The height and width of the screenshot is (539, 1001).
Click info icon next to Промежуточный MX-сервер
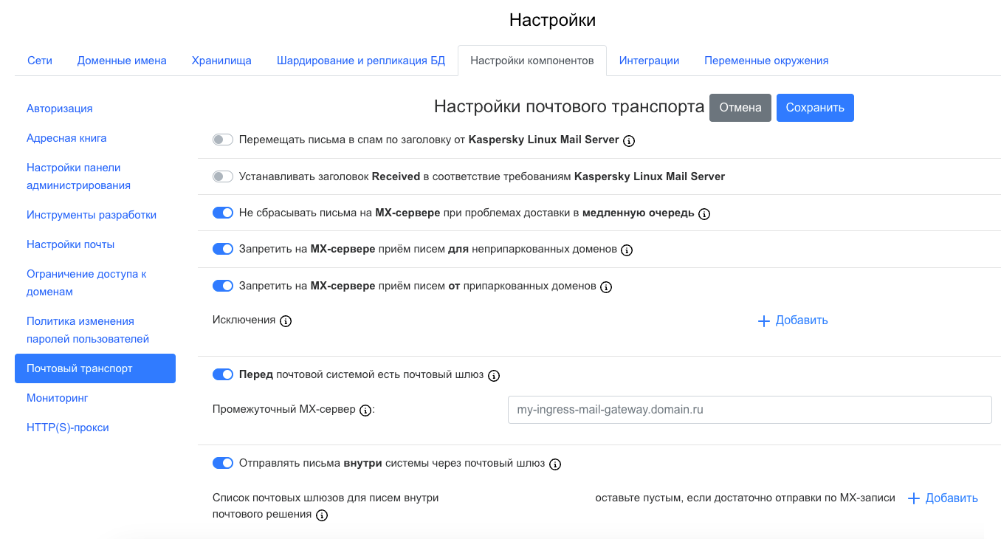pos(365,411)
